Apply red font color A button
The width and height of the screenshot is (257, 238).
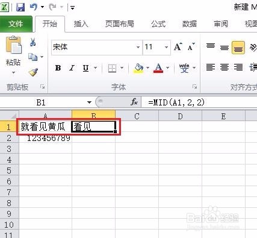point(158,68)
